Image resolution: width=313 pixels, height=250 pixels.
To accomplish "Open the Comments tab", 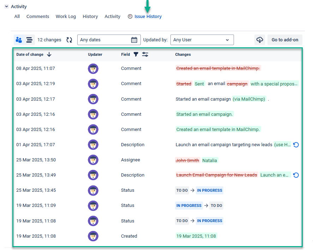I will tap(38, 16).
